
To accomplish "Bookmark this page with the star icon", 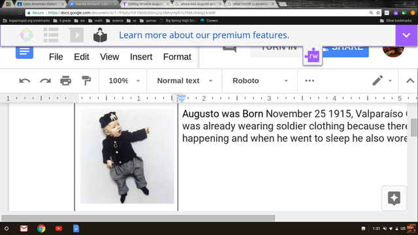I will 378,13.
